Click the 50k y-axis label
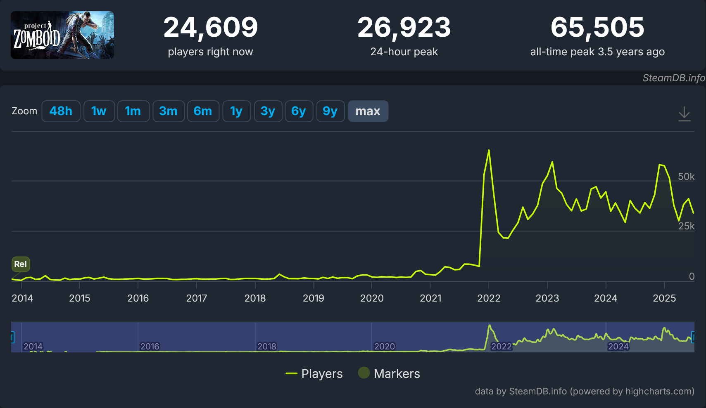706x408 pixels. coord(686,177)
